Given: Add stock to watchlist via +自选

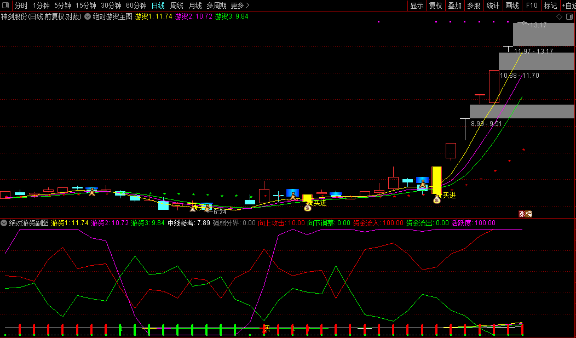Looking at the screenshot, I should tap(569, 5).
